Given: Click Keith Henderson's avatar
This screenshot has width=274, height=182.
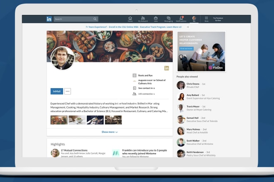Looking at the screenshot, I should pyautogui.click(x=181, y=153).
